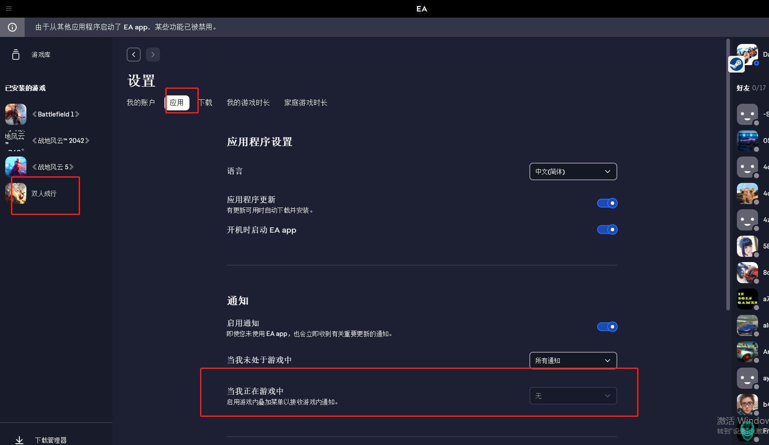Open the 当我未处于游戏中 dropdown showing 所有通知
The image size is (769, 445).
pyautogui.click(x=573, y=361)
